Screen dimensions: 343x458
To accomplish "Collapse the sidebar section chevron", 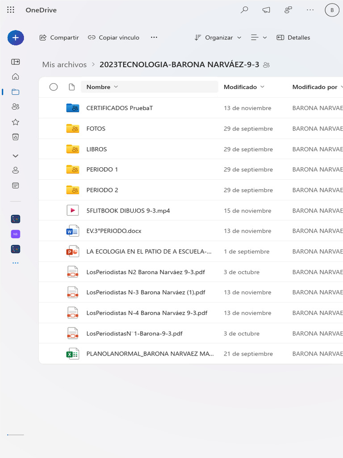I will pyautogui.click(x=16, y=156).
